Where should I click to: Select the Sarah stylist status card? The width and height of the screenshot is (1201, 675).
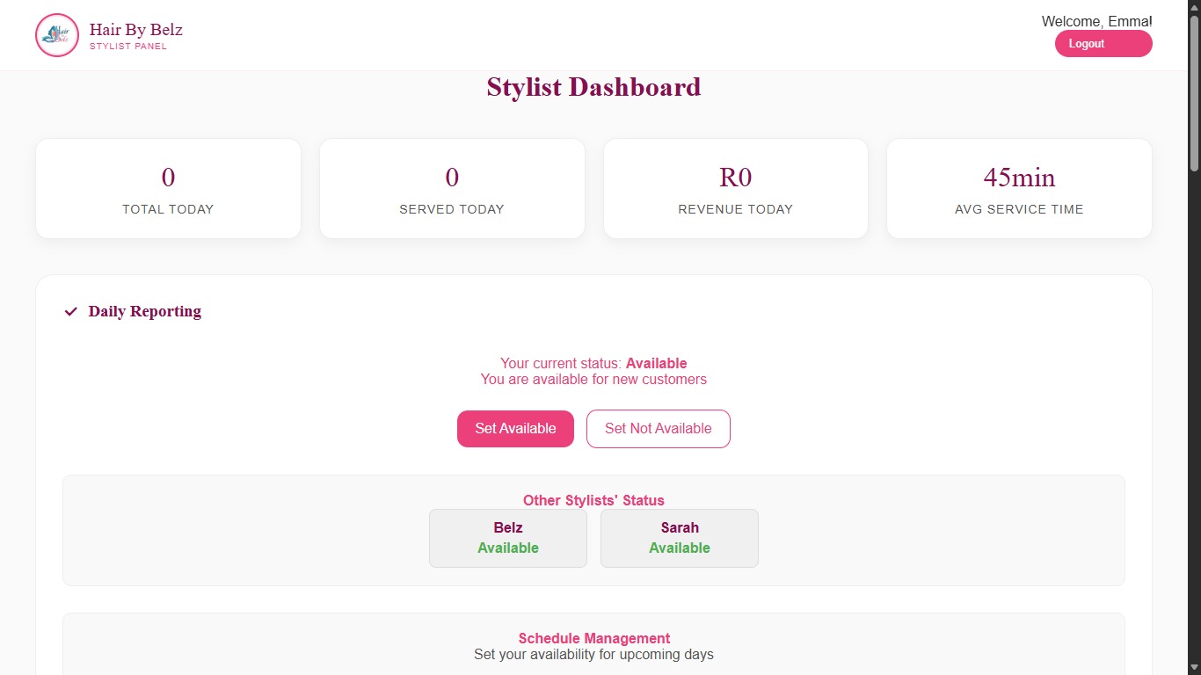pos(679,538)
